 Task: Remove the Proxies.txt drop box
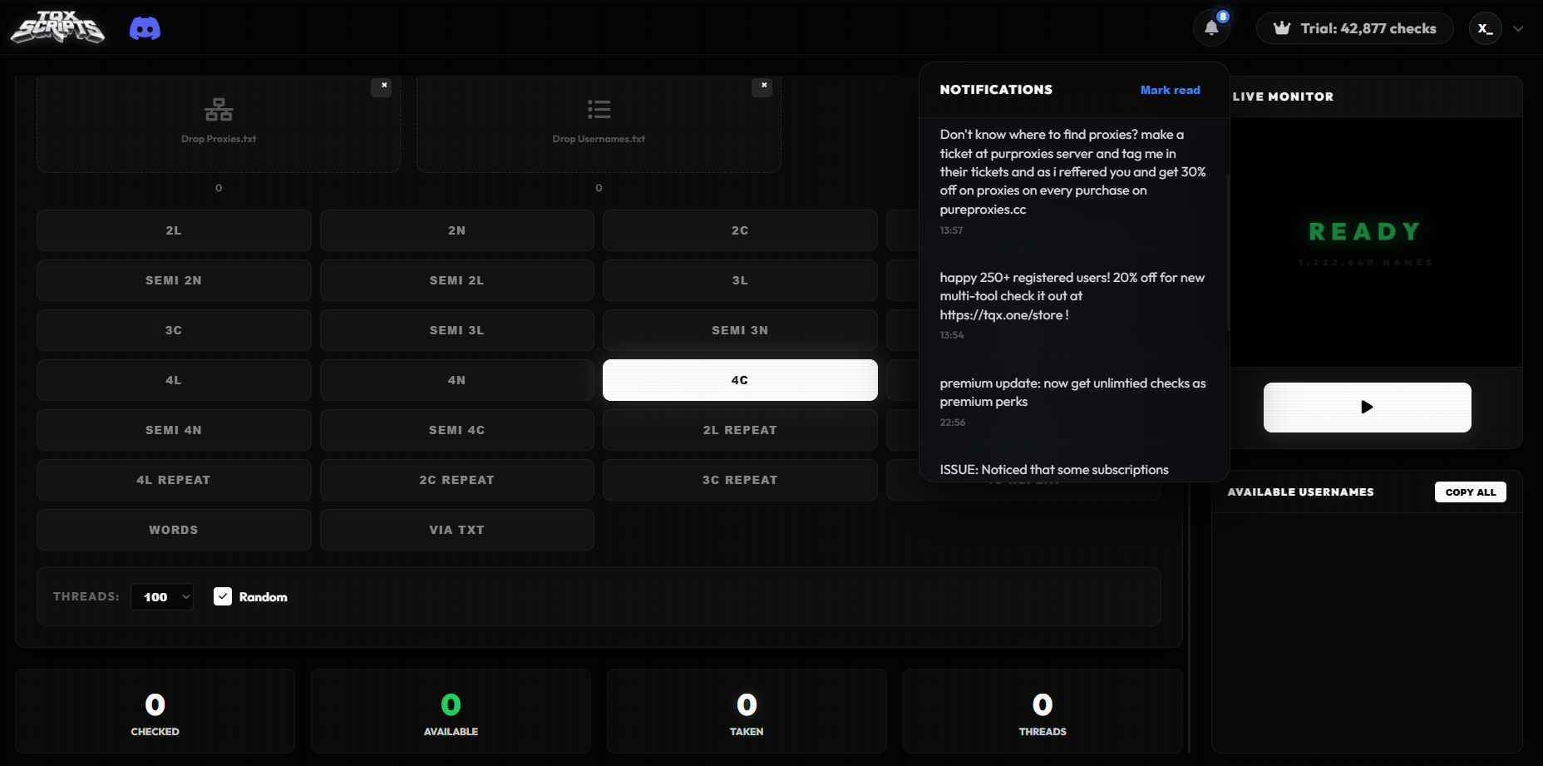(382, 86)
